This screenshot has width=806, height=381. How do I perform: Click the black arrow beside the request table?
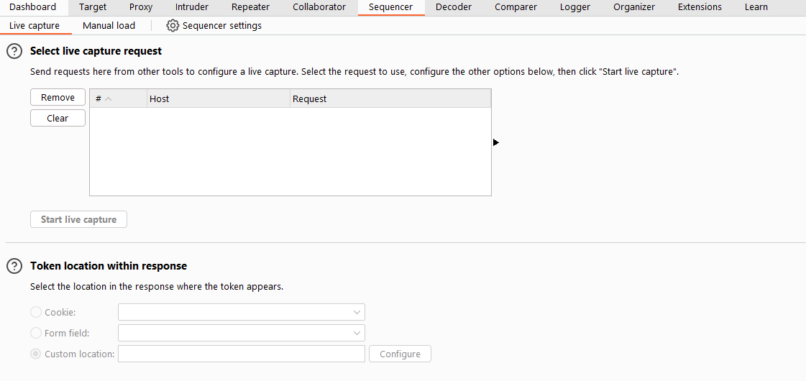click(x=495, y=142)
